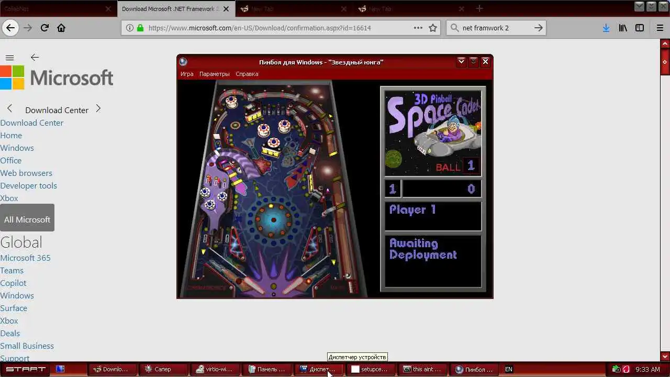Click right chevron after Download Center
Image resolution: width=670 pixels, height=377 pixels.
[x=98, y=108]
